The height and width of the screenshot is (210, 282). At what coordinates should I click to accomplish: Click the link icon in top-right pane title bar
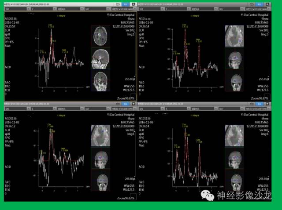coord(252,4)
